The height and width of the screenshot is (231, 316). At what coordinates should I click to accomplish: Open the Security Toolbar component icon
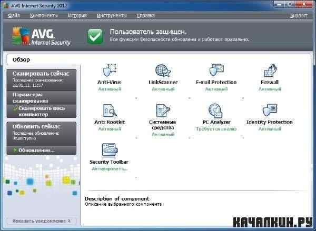[x=110, y=150]
